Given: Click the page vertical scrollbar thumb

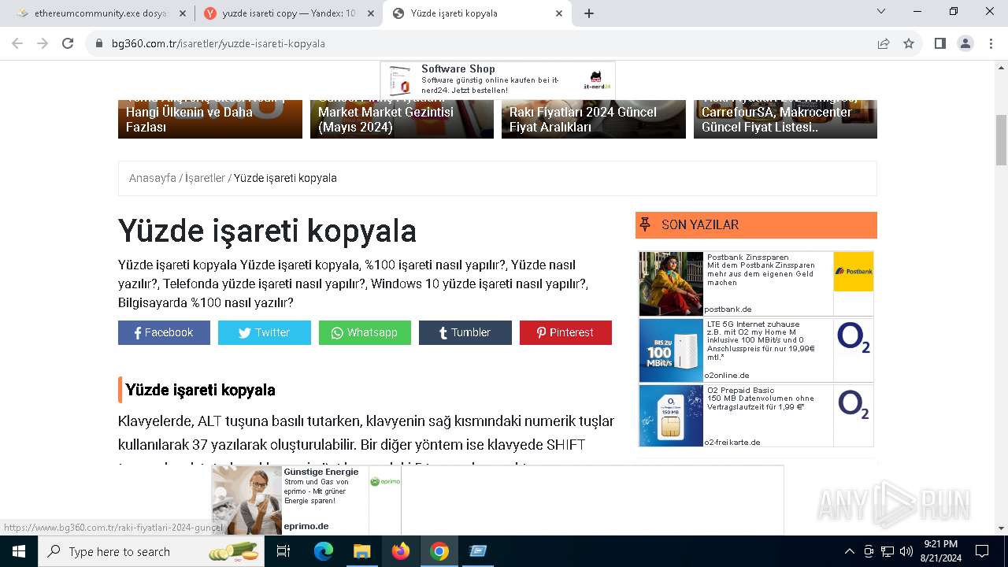Looking at the screenshot, I should pyautogui.click(x=1001, y=139).
